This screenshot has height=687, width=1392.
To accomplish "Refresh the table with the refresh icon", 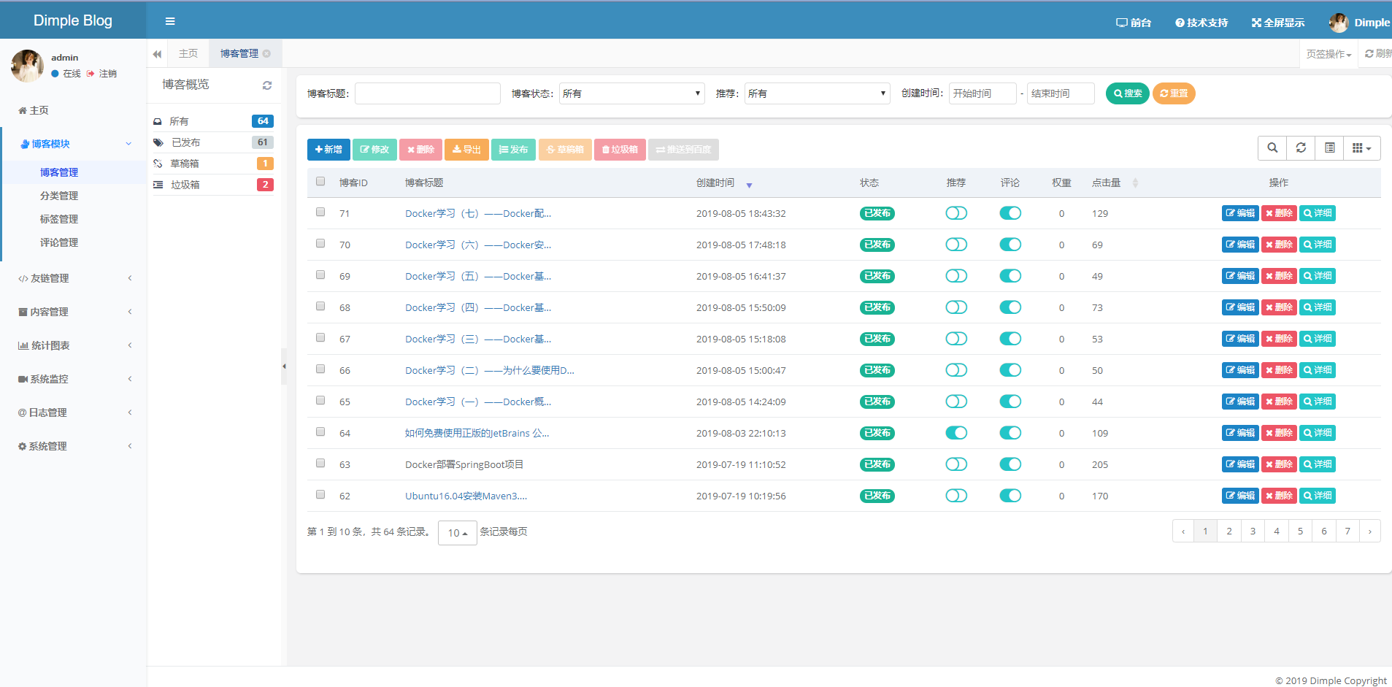I will point(1301,148).
